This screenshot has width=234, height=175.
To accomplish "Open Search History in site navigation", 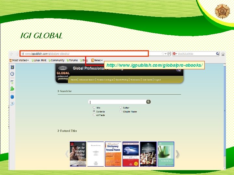I will [x=122, y=80].
